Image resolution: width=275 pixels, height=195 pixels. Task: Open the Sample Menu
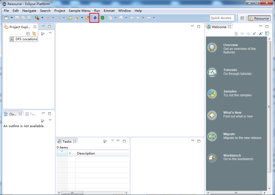80,11
